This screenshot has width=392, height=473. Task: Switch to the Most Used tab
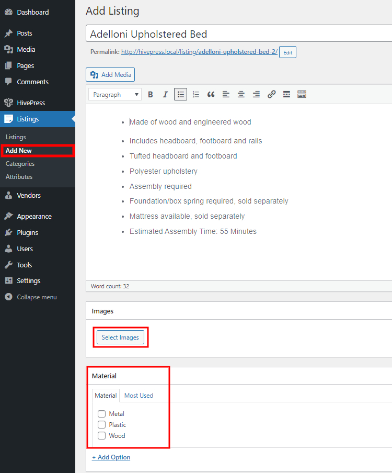coord(139,396)
